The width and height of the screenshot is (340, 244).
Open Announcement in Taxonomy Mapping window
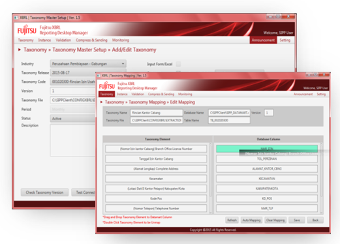click(x=303, y=94)
